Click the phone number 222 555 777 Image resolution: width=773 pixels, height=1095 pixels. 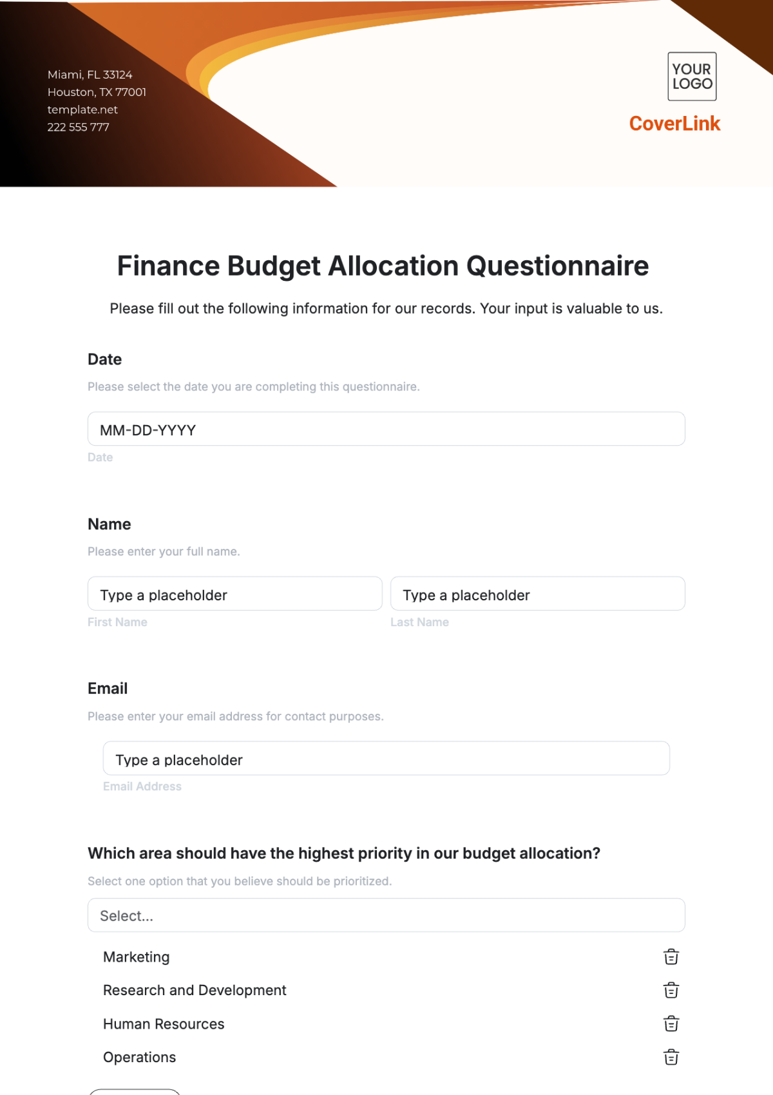[78, 127]
